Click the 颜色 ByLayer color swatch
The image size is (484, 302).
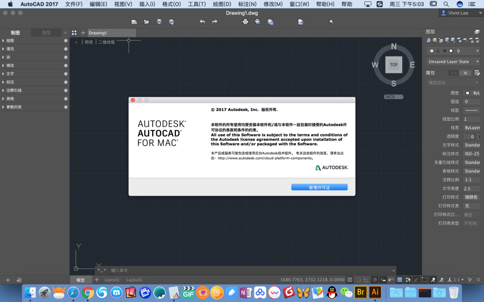467,93
